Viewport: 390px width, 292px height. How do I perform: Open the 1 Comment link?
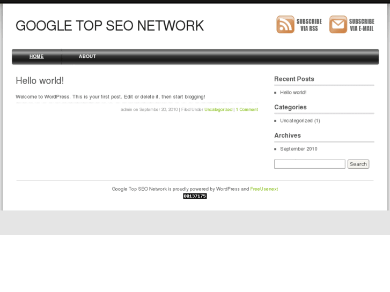coord(247,110)
